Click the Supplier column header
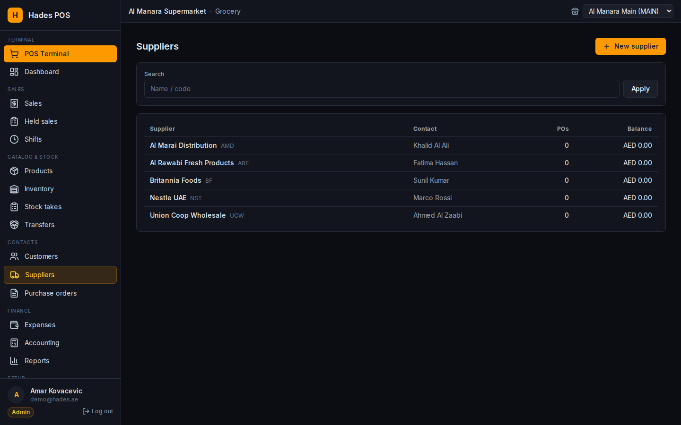The image size is (681, 425). [x=162, y=129]
